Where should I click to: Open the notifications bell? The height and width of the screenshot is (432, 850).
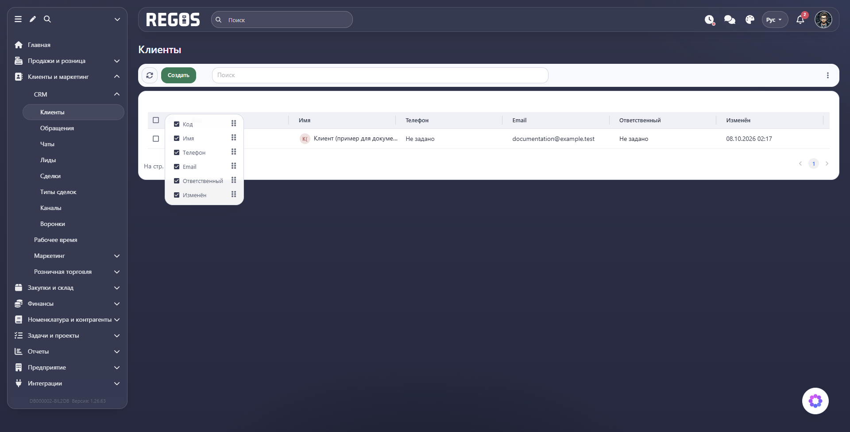[x=800, y=20]
